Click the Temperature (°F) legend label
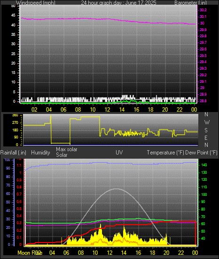The height and width of the screenshot is (259, 219). [x=165, y=153]
